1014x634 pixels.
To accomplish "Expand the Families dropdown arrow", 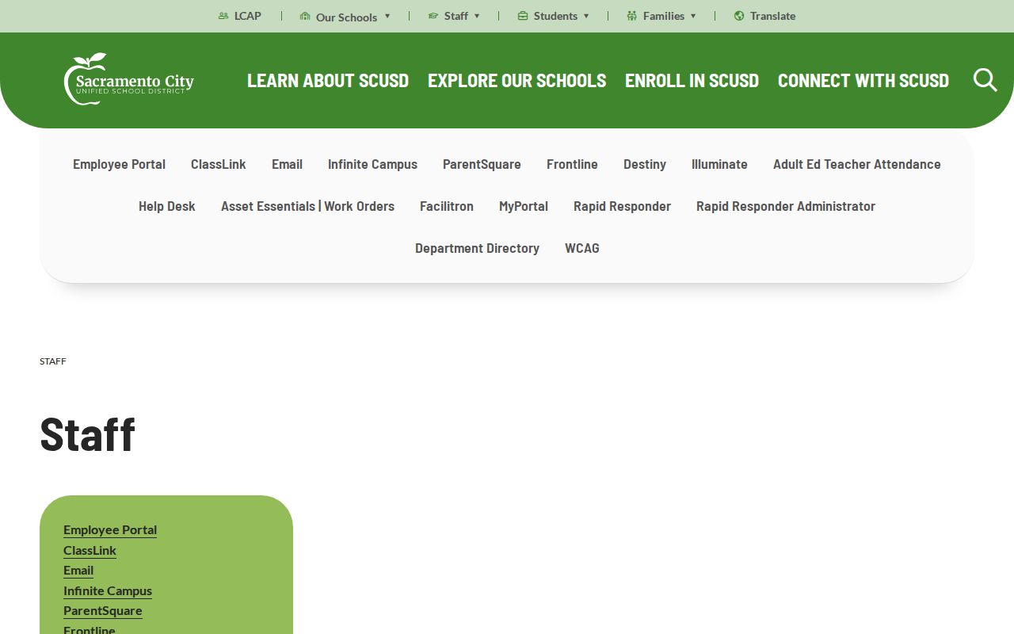I will click(x=693, y=16).
